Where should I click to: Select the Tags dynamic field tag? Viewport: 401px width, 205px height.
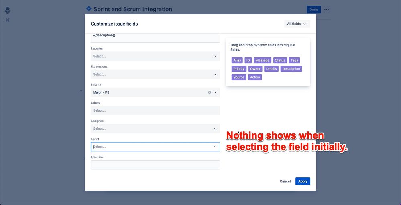[x=294, y=60]
